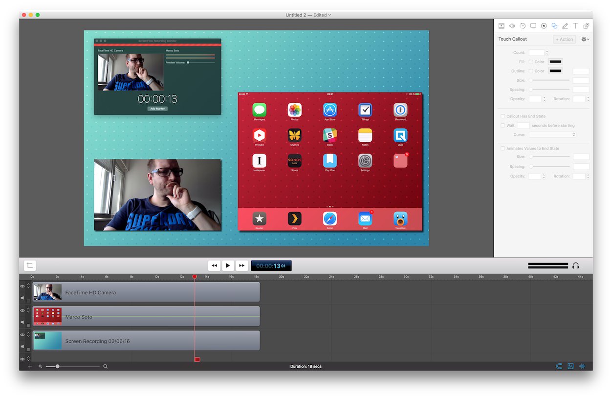Open the Touch Callout gear menu
The height and width of the screenshot is (398, 612).
[585, 39]
